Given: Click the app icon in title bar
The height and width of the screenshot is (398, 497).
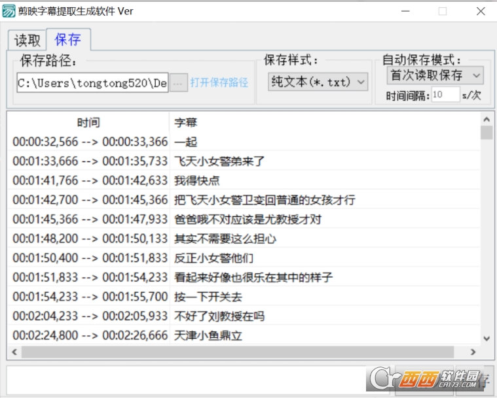Looking at the screenshot, I should (x=9, y=11).
